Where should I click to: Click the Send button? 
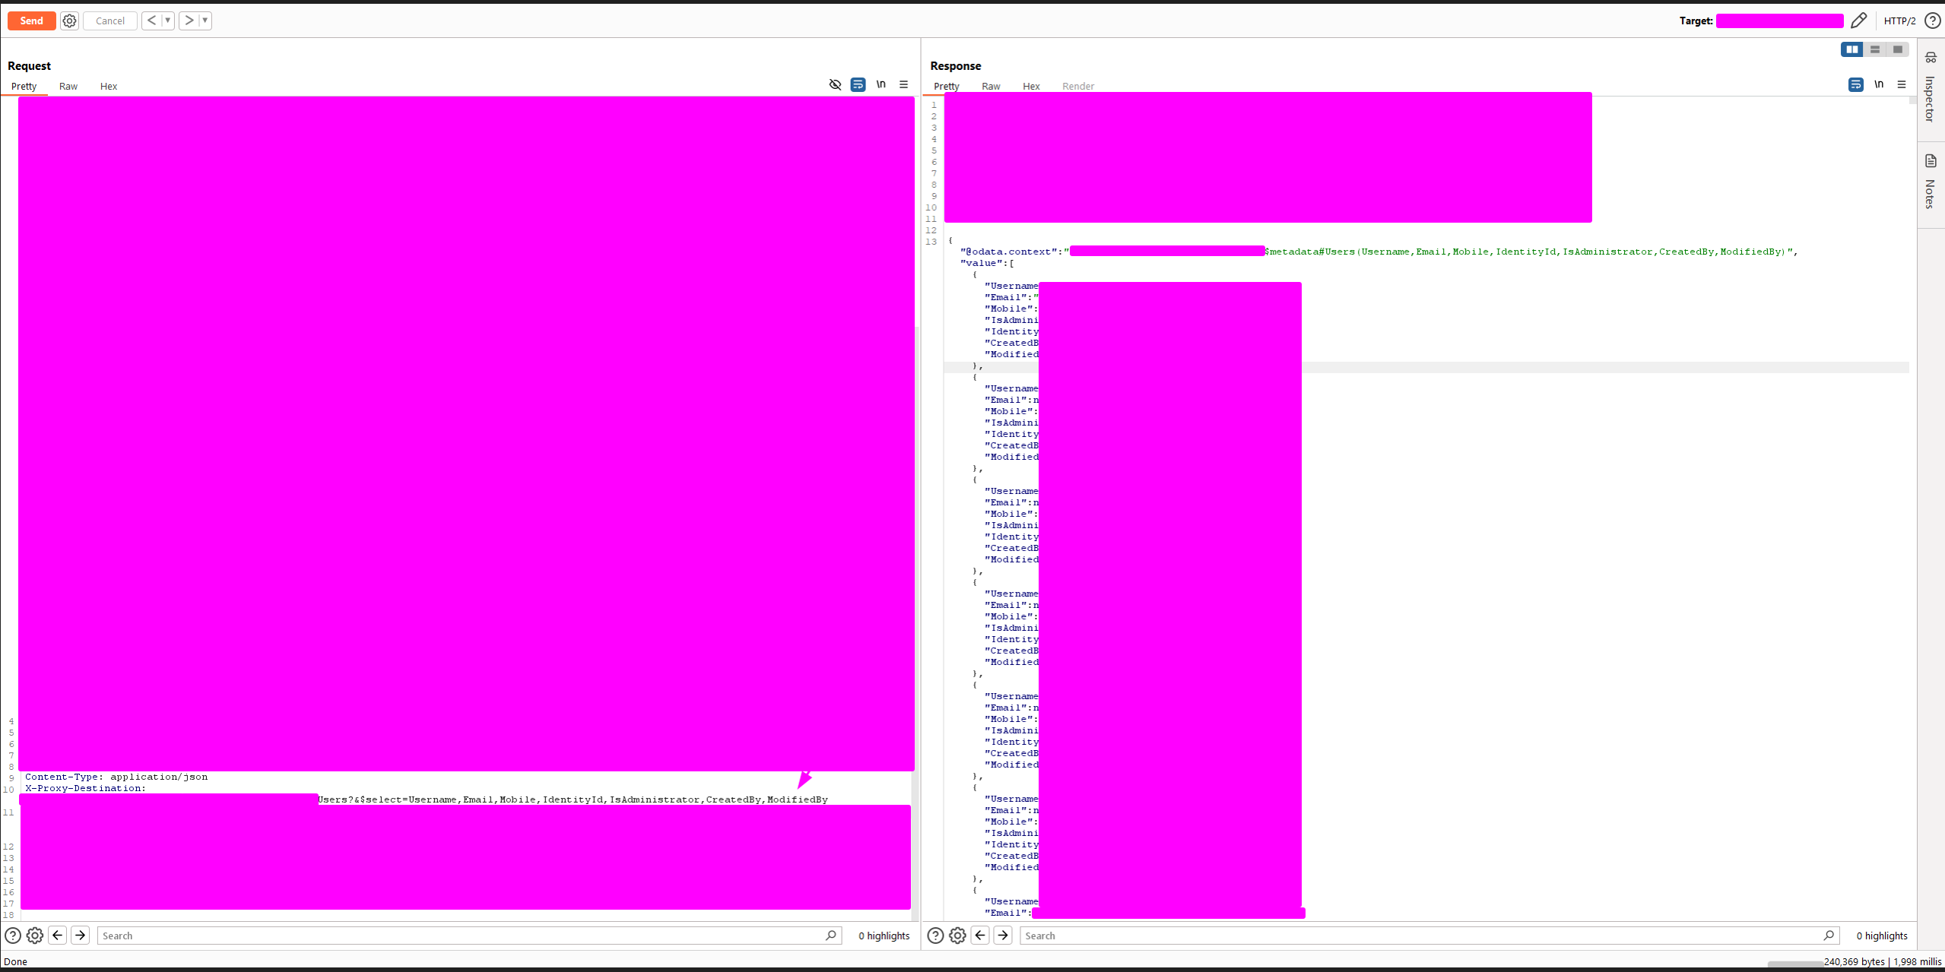31,21
